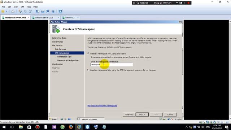Viewport: 231px width, 130px height.
Task: Click Send Ctrl+Alt+Del toolbar icon
Action: (13, 11)
